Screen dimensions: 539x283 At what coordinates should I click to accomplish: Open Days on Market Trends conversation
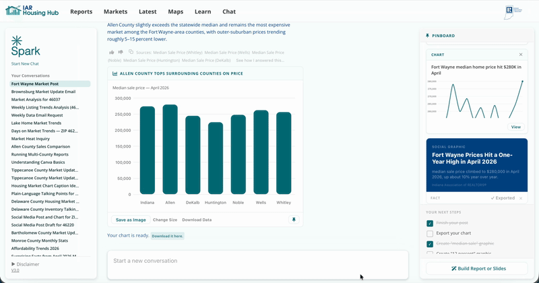click(x=44, y=131)
